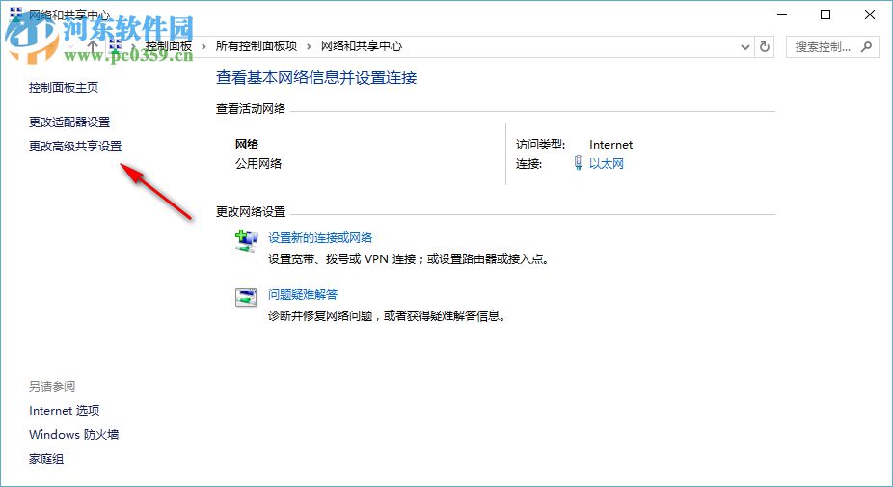Open HomeGroup (家庭组) link

click(46, 458)
